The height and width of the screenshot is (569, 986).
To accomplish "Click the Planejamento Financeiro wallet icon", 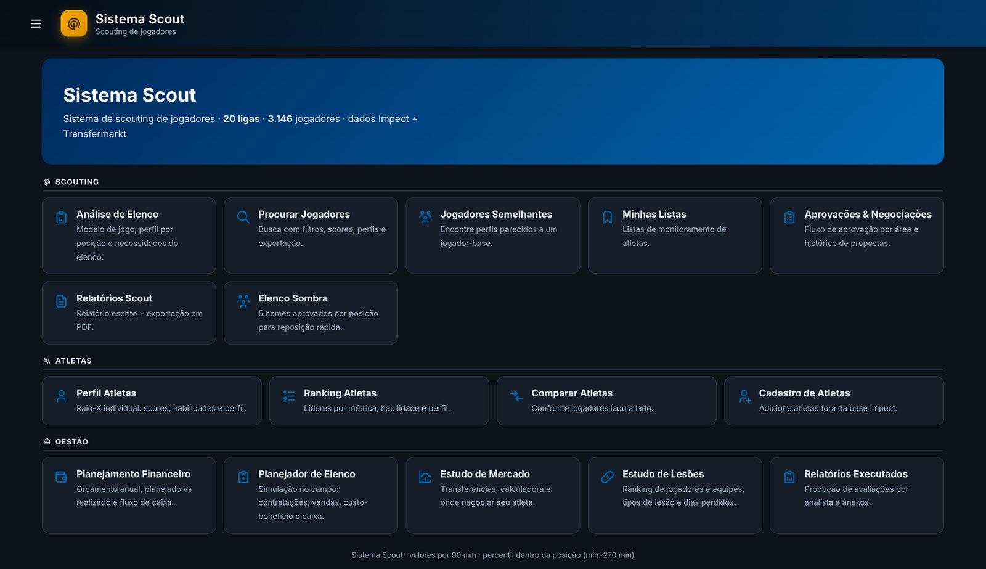I will click(x=62, y=477).
